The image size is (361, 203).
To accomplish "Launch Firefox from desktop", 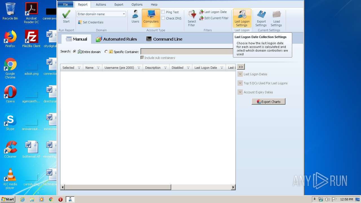I will click(10, 39).
